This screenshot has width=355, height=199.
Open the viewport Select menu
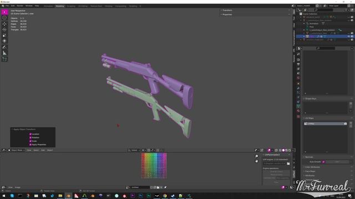36,150
